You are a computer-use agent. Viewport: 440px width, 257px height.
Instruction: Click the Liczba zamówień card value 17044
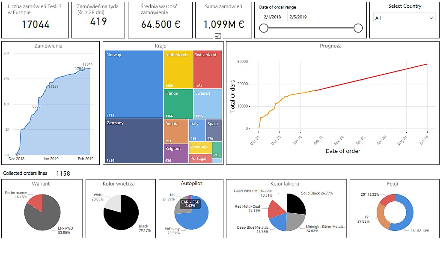coord(36,24)
